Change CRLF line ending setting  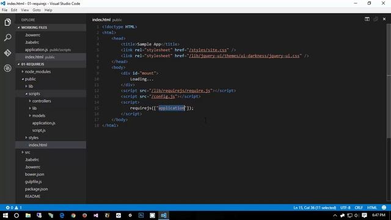tap(359, 208)
